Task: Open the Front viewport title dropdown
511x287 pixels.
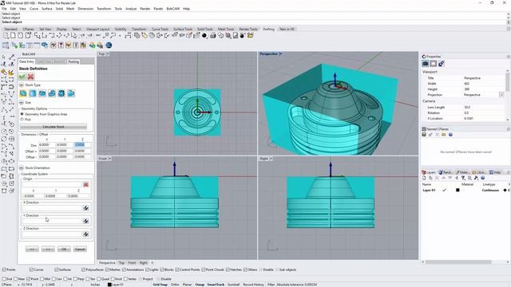Action: 110,159
